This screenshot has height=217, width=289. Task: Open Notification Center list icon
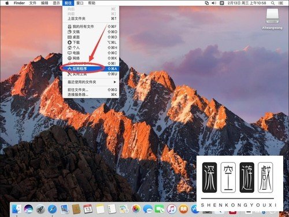[x=281, y=3]
